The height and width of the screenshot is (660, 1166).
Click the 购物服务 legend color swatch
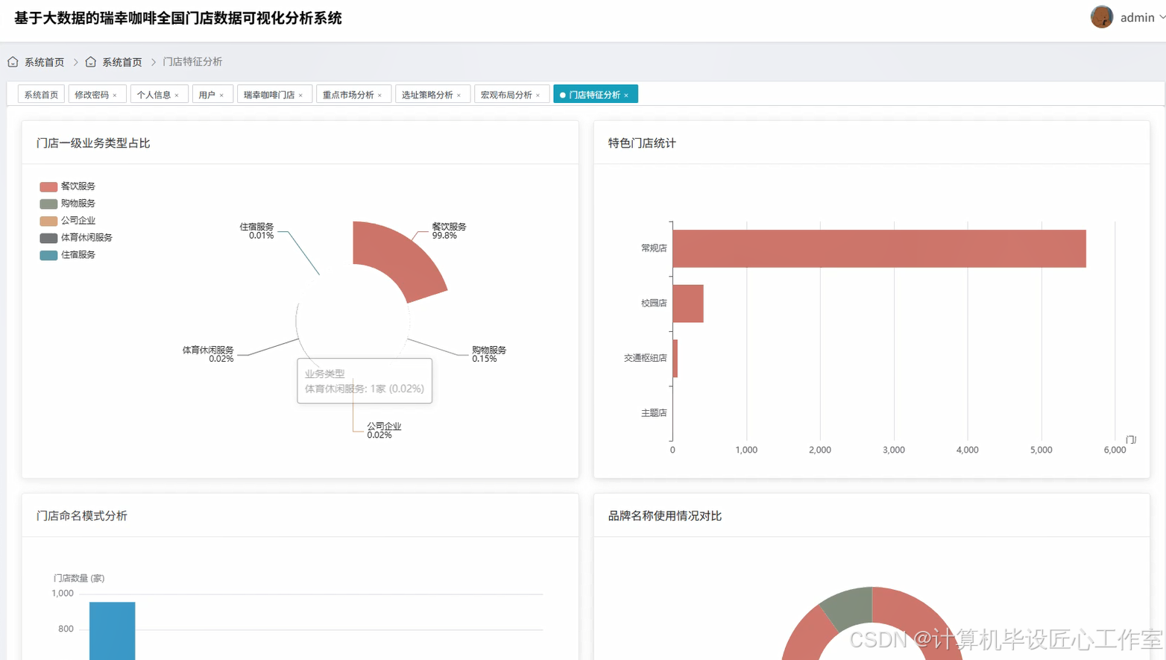[48, 204]
